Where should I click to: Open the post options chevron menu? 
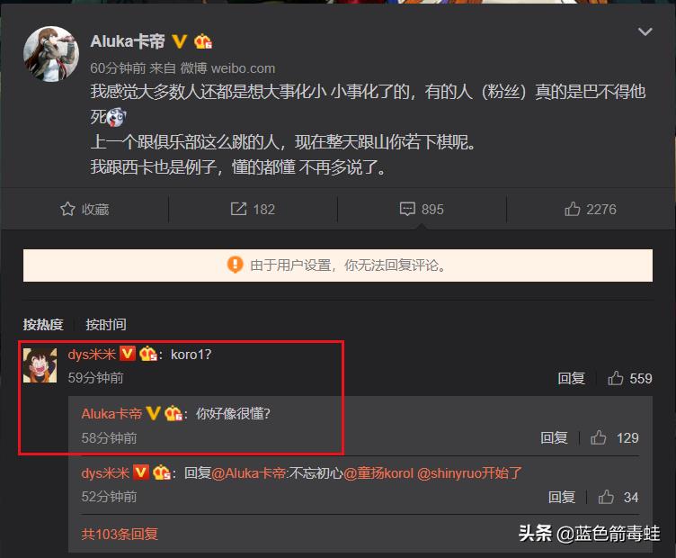tap(645, 31)
